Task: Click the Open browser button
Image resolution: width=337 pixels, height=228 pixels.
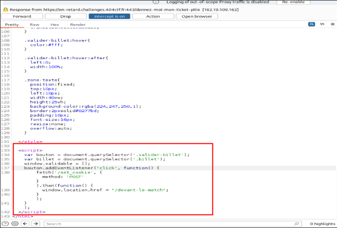Action: 197,16
